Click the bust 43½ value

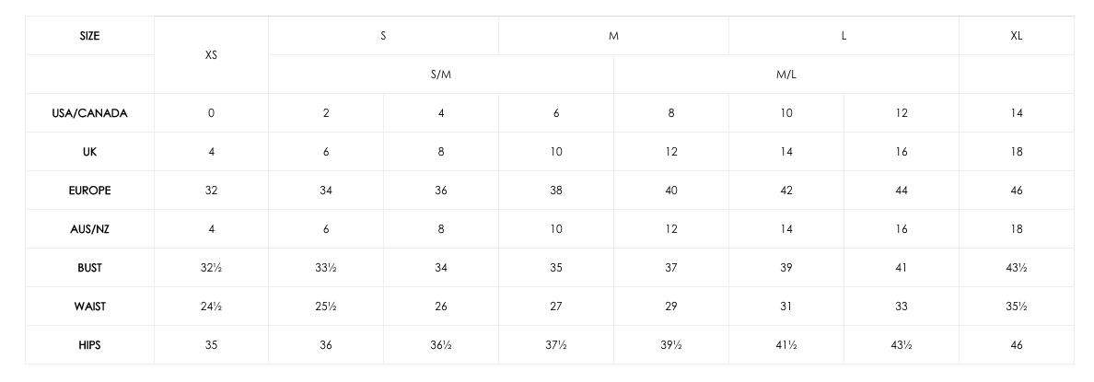(x=1017, y=268)
